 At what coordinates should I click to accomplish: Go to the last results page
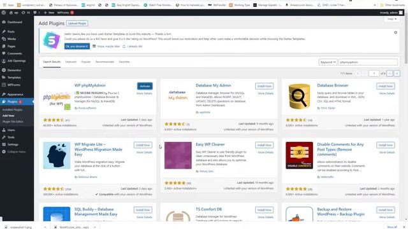click(x=397, y=74)
